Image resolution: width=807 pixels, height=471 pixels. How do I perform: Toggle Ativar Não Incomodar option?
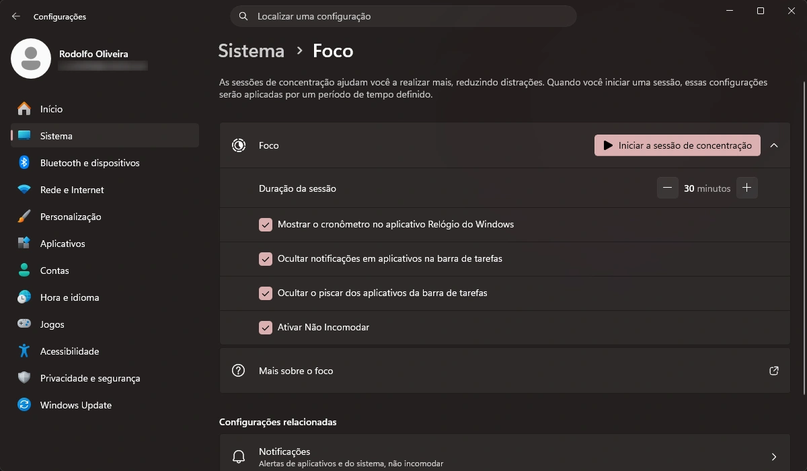265,327
